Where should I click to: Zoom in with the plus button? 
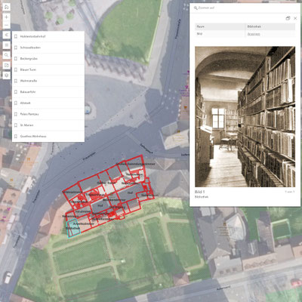7,17
